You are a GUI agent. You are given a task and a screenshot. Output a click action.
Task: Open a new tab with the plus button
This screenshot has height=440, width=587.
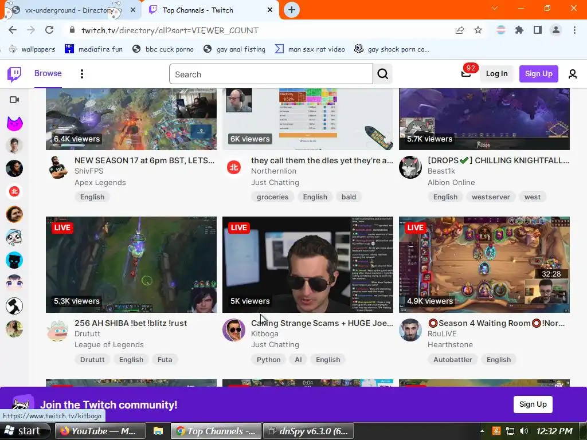tap(292, 10)
